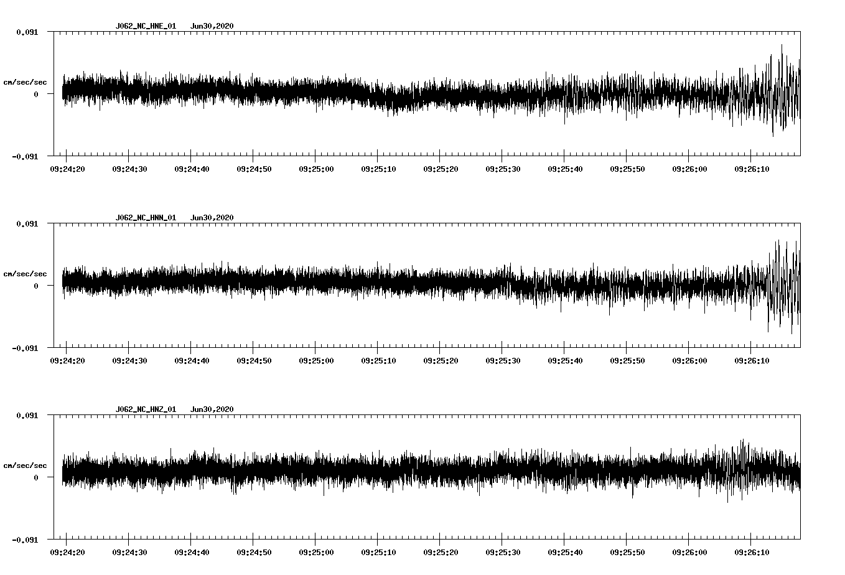Click the J062_NC_HNE_01 trace title
This screenshot has width=845, height=575.
coord(146,26)
